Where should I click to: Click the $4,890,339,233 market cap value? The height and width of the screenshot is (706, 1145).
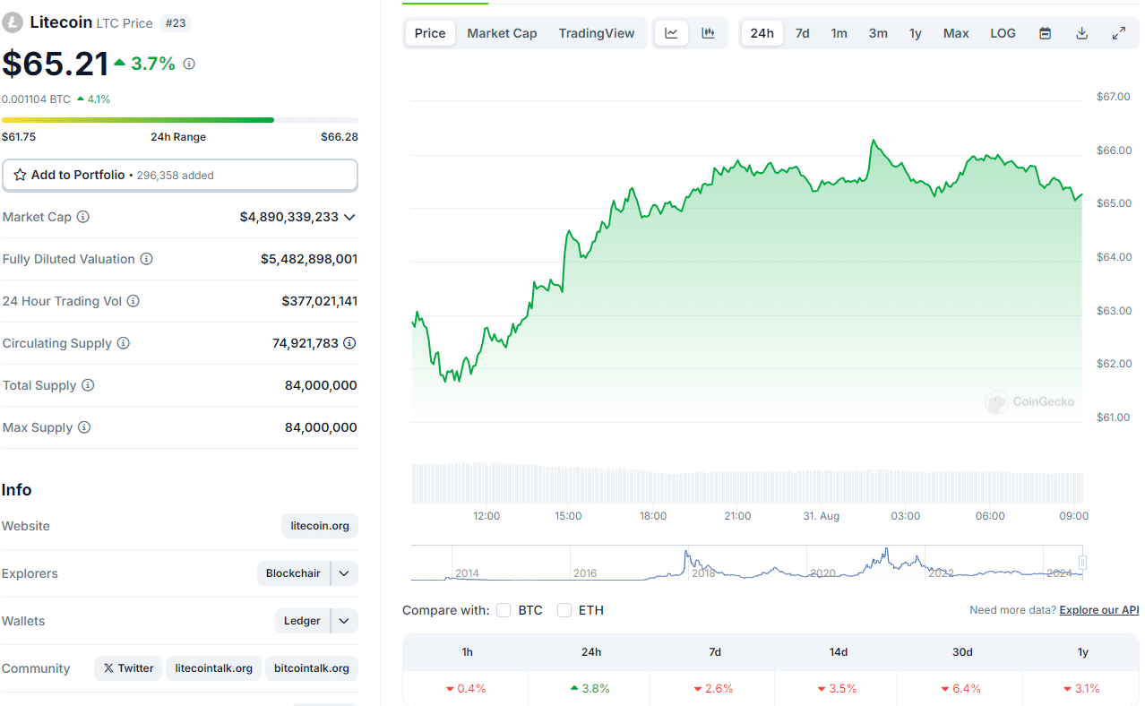point(289,217)
